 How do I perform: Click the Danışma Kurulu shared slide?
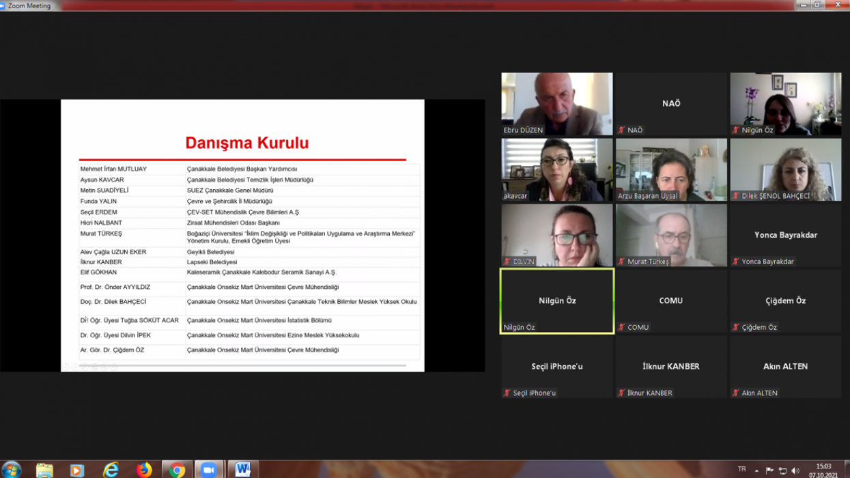click(x=242, y=236)
